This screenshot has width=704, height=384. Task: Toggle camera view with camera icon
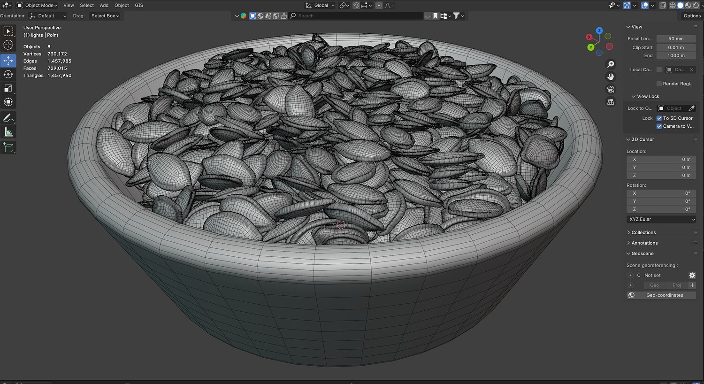(611, 89)
